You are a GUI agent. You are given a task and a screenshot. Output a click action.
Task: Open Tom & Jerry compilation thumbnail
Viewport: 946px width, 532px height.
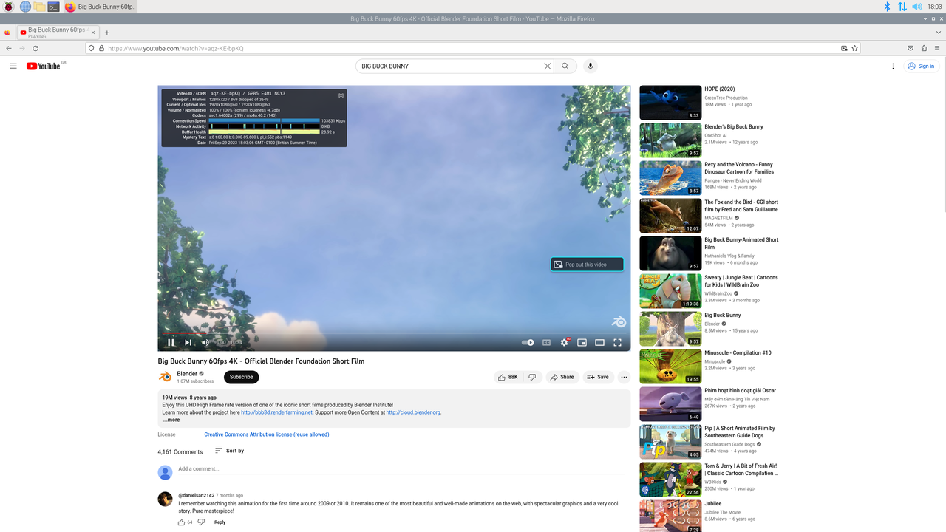670,480
